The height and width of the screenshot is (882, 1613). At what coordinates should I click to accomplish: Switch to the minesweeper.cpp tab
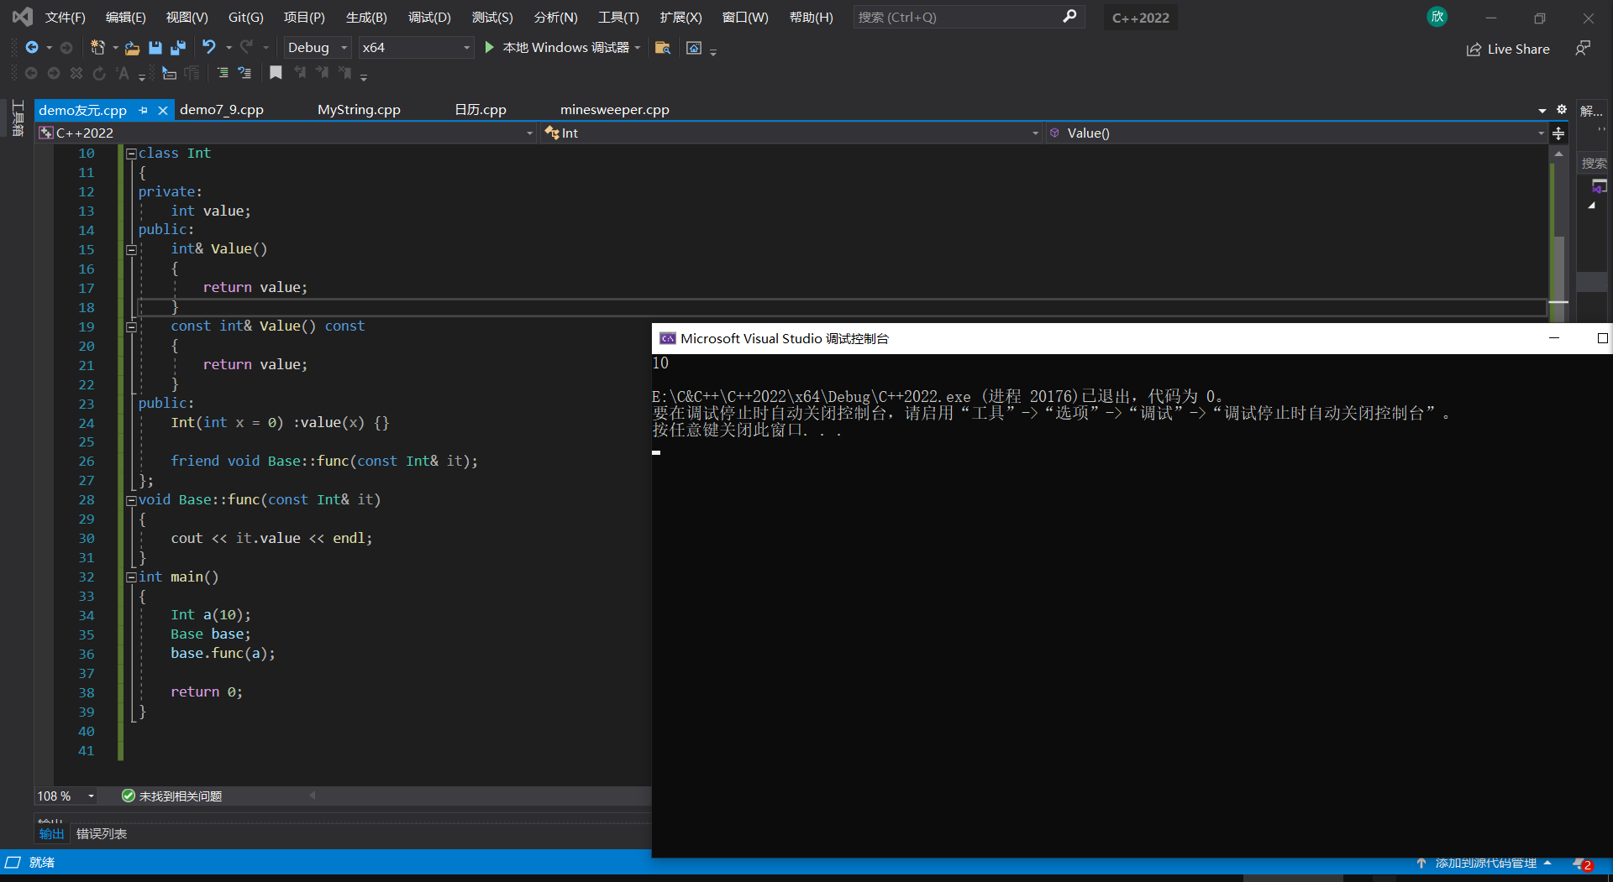point(615,110)
